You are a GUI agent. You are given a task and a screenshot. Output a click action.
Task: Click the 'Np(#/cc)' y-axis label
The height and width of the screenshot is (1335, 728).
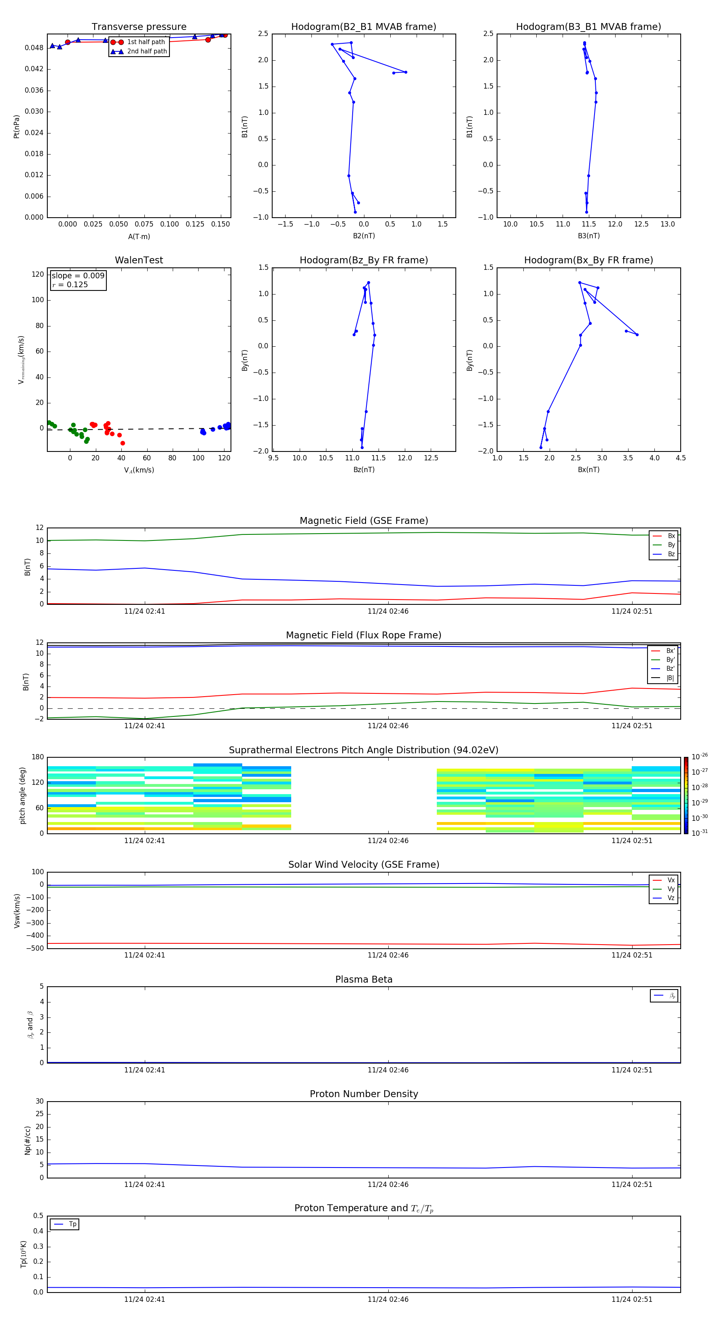[28, 1140]
